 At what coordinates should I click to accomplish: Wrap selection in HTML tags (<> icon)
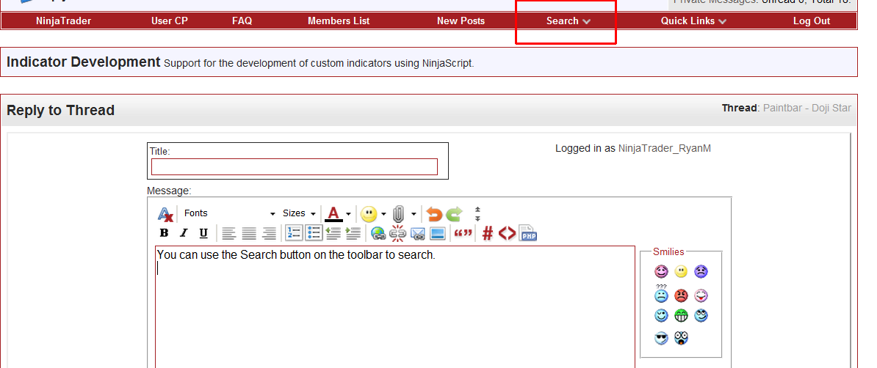(x=508, y=233)
